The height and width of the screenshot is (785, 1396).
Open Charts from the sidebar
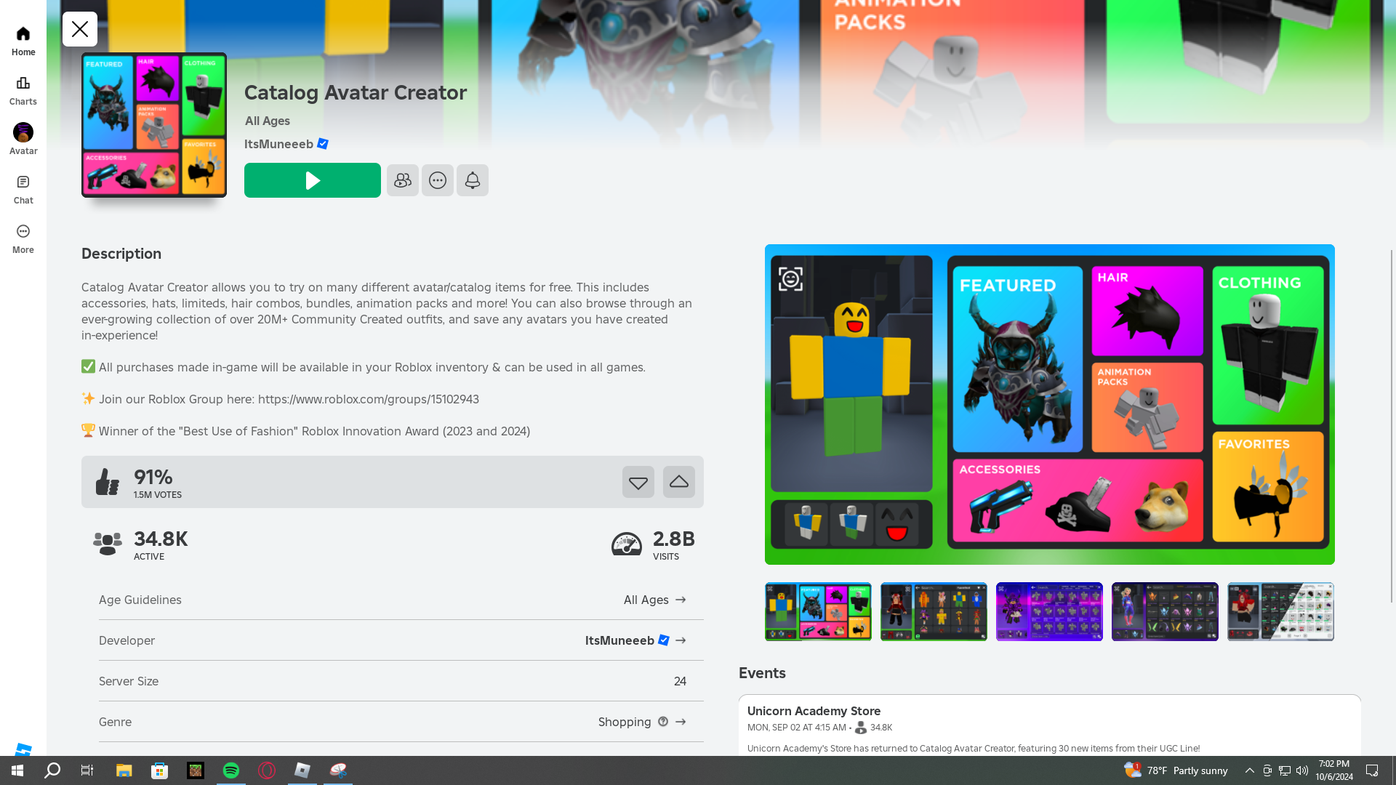coord(23,90)
